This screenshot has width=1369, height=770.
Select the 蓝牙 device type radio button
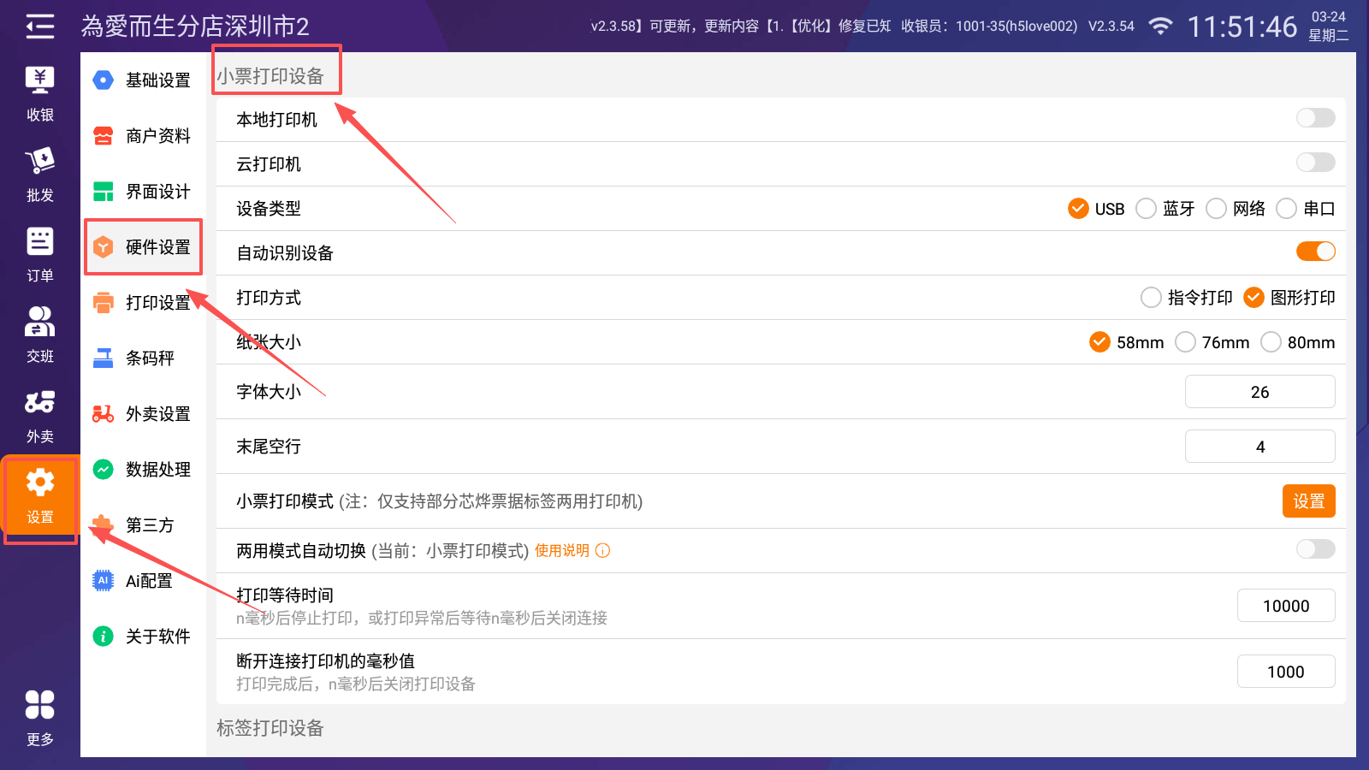click(1146, 209)
